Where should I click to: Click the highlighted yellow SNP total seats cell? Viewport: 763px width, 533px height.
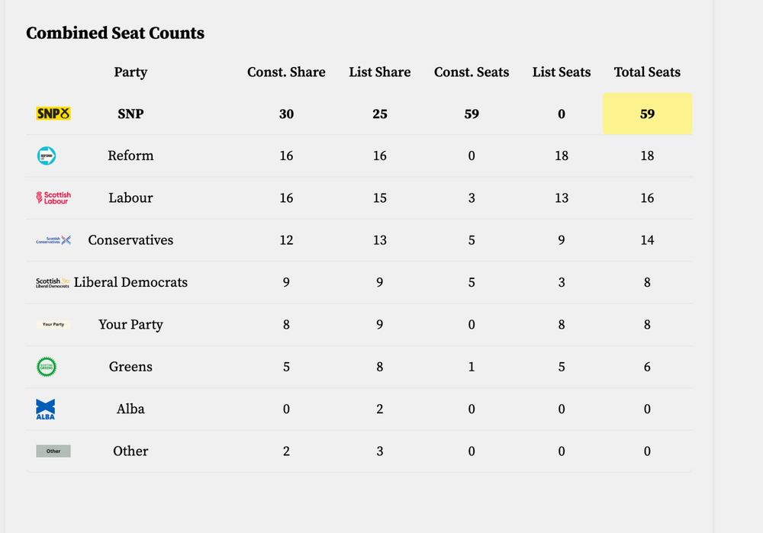pyautogui.click(x=647, y=114)
